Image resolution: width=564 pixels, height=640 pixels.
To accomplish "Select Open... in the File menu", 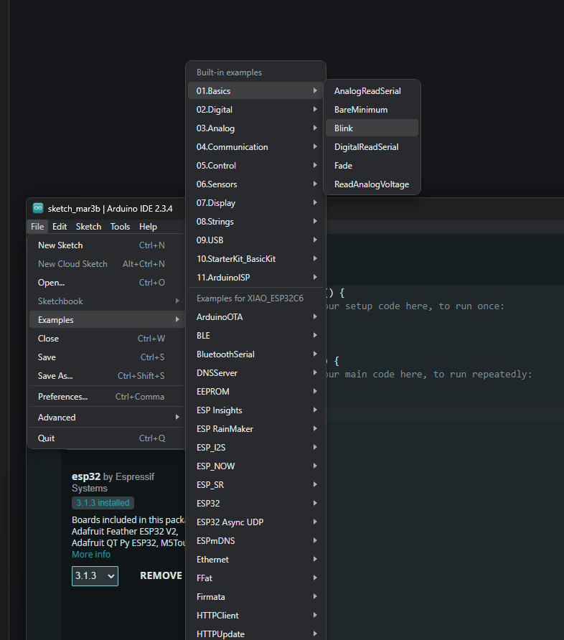I will tap(108, 283).
